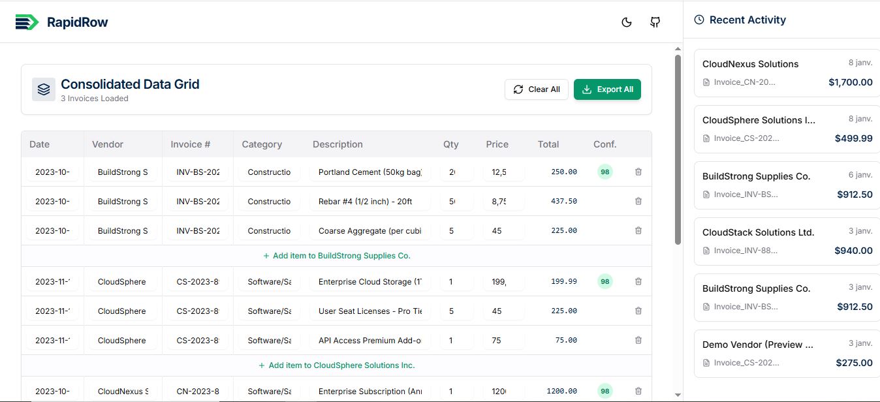This screenshot has height=402, width=880.
Task: Click the download icon inside the Export All button
Action: point(586,89)
